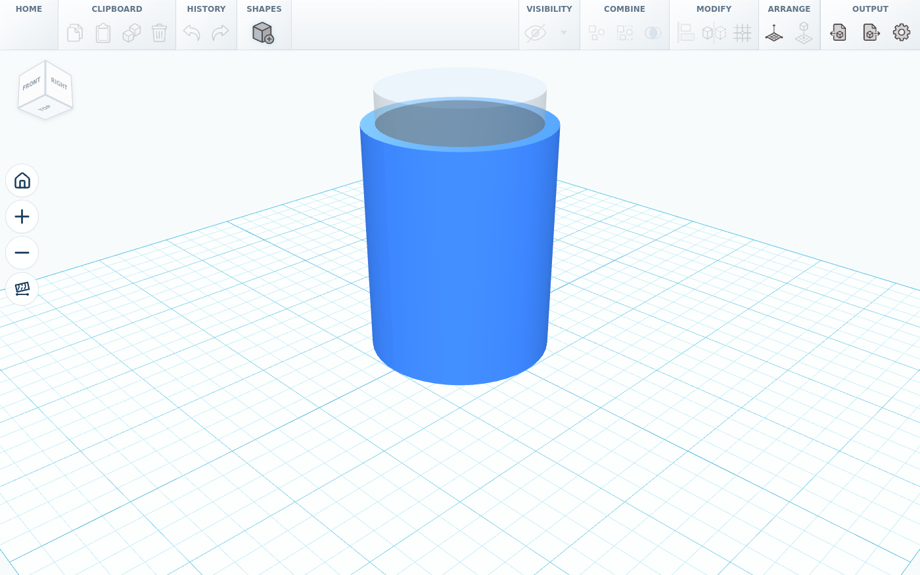Viewport: 920px width, 575px height.
Task: Select the RIGHT face of view cube
Action: (59, 83)
